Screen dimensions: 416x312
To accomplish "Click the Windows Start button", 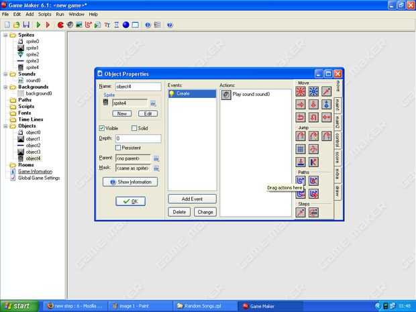I will [19, 306].
